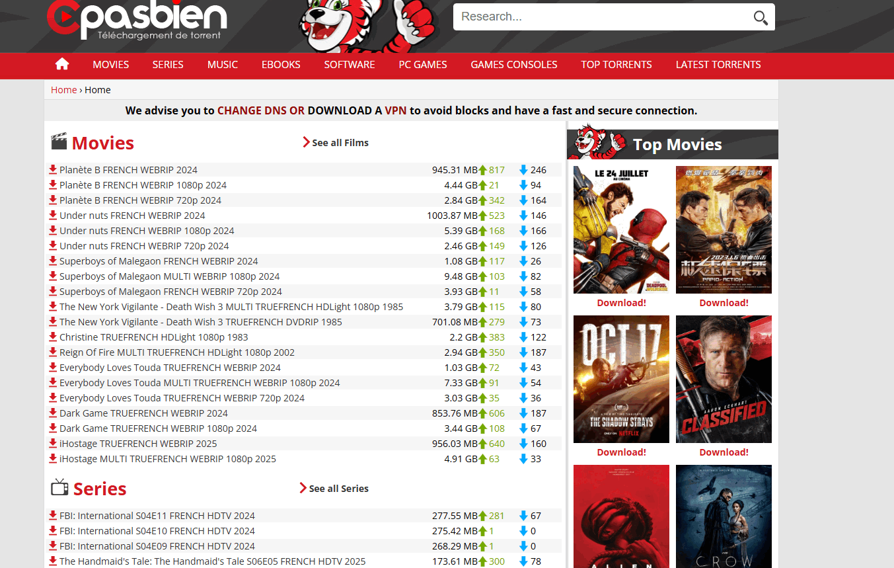
Task: Click red chevron before See all Series
Action: click(x=303, y=488)
